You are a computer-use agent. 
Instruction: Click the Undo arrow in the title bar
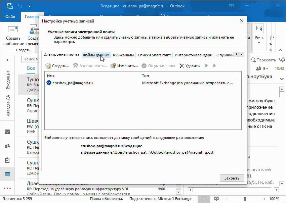pyautogui.click(x=20, y=6)
